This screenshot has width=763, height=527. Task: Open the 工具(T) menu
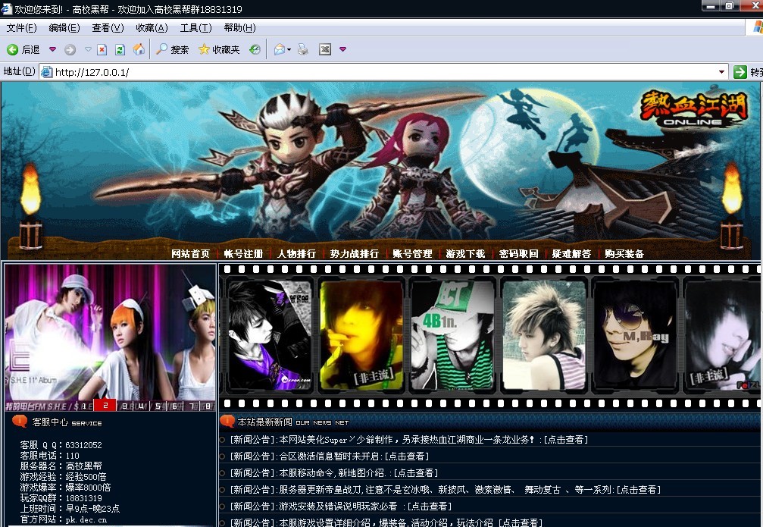click(195, 28)
